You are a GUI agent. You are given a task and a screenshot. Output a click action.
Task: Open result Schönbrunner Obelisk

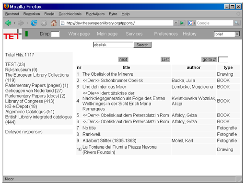pyautogui.click(x=113, y=81)
